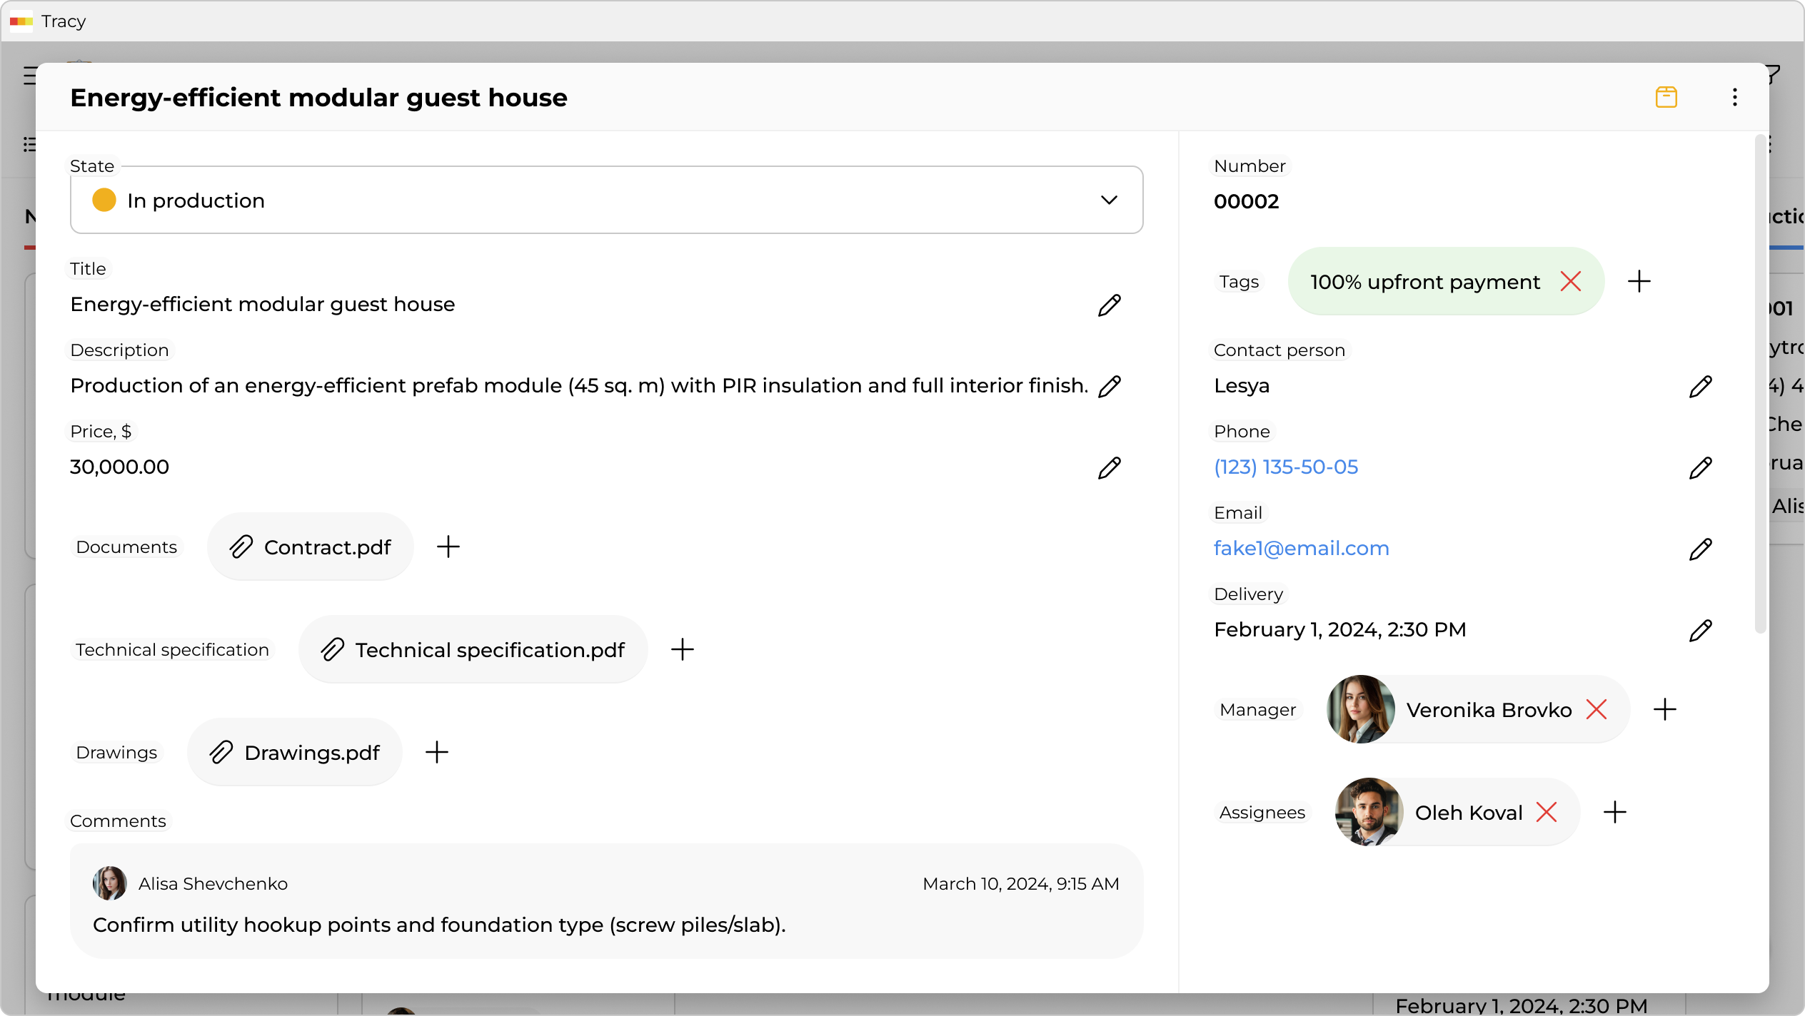Add another document next to Contract.pdf
This screenshot has width=1805, height=1016.
point(448,547)
